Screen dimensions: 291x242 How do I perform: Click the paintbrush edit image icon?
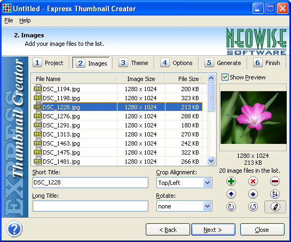[x=275, y=207]
